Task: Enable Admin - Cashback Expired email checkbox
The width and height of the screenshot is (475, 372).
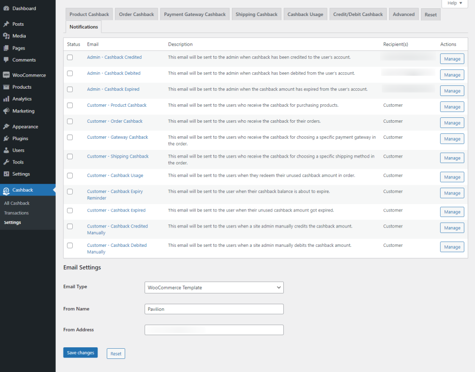Action: click(70, 89)
